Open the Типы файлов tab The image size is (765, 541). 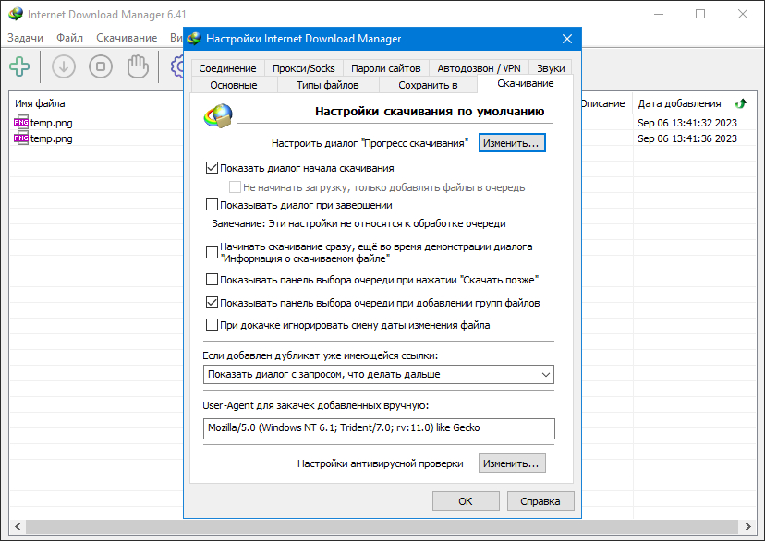click(328, 85)
